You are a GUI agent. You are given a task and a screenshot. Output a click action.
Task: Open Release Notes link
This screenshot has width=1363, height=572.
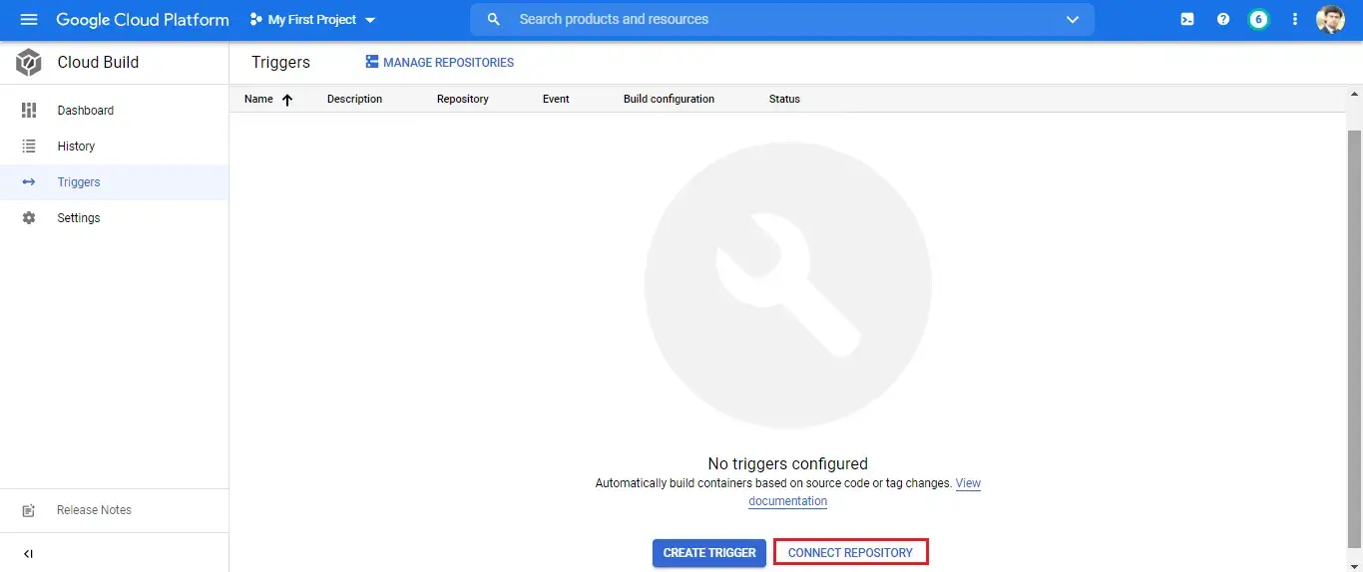(94, 510)
